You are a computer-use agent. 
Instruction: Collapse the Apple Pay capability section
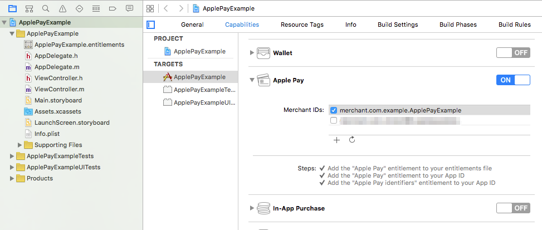[x=251, y=80]
